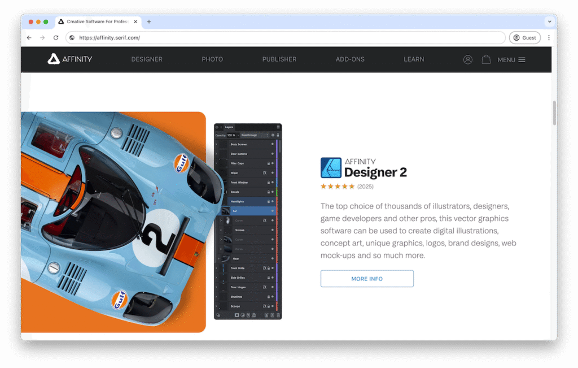Click the lock icon beside the blend mode
Viewport: 578px width, 368px height.
tap(278, 135)
